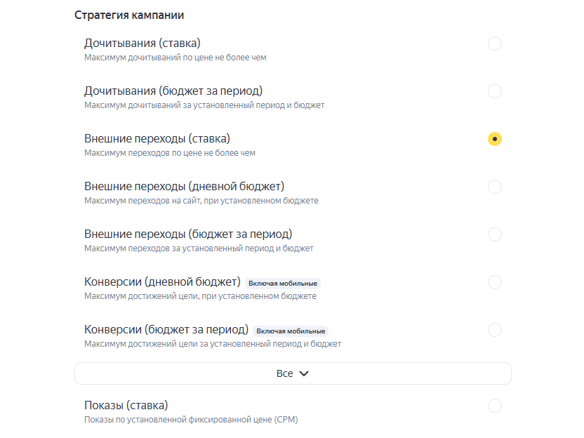Screen dimensions: 584x438
Task: Click the selected Внешние переходы (ставка) radio
Action: coord(495,139)
